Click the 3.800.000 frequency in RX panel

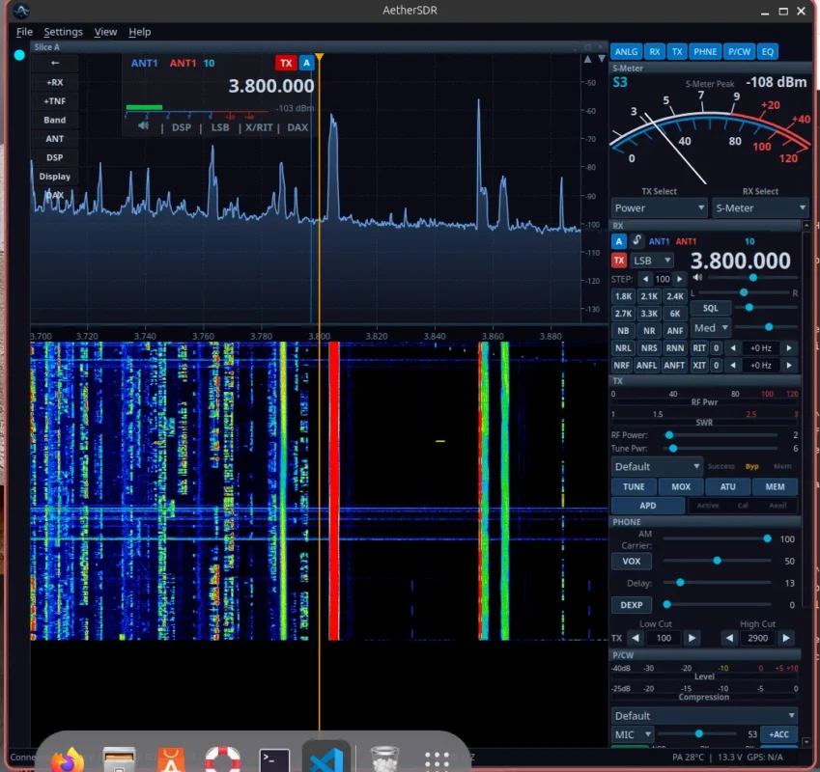(740, 261)
